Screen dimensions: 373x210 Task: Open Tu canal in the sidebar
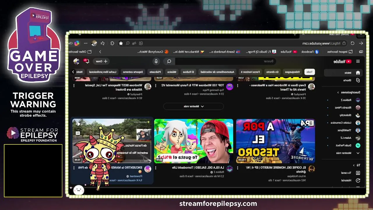point(344,173)
